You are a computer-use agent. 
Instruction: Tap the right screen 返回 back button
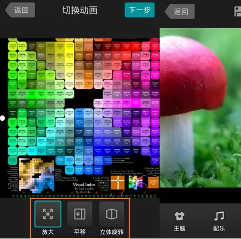click(180, 12)
